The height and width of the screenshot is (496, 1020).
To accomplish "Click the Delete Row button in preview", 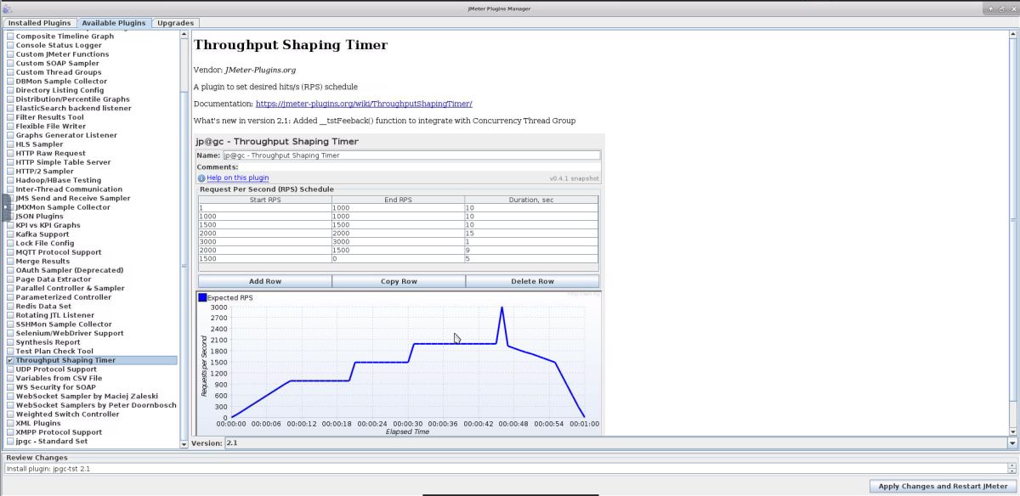I will pos(532,281).
